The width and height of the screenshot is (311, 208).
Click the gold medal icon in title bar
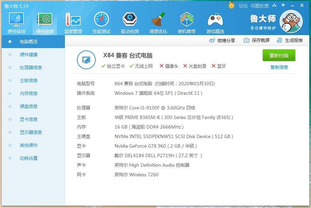point(231,5)
